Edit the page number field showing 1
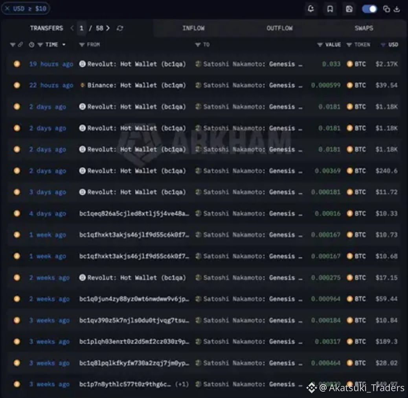Viewport: 408px width, 398px height. click(x=81, y=28)
